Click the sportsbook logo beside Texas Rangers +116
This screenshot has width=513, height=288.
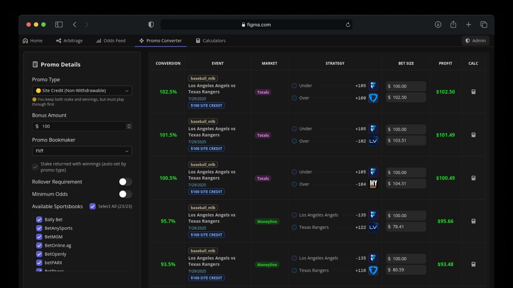pyautogui.click(x=373, y=270)
